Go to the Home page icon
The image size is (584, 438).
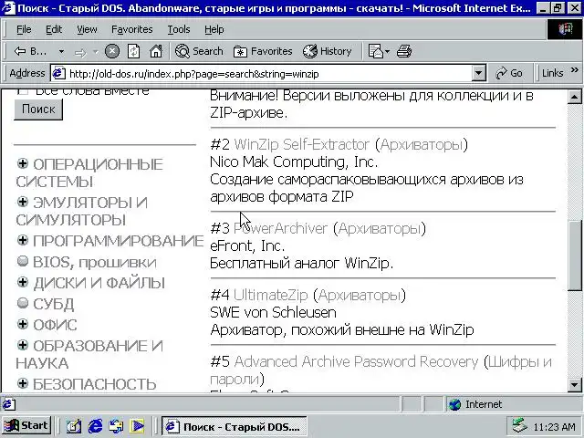pos(156,51)
